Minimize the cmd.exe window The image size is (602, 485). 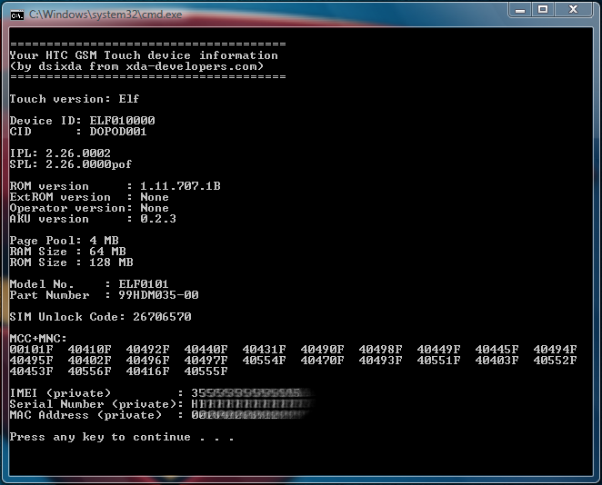521,10
